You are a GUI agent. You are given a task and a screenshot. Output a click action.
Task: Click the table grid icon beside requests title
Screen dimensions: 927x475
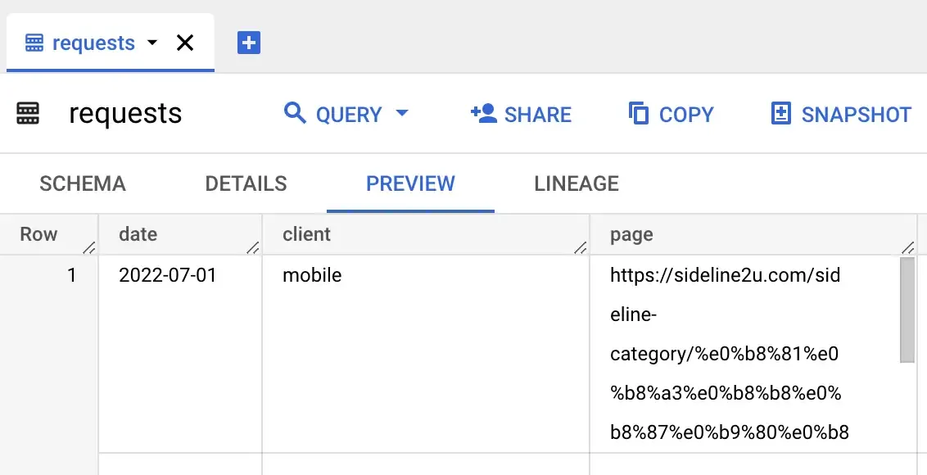click(x=27, y=114)
